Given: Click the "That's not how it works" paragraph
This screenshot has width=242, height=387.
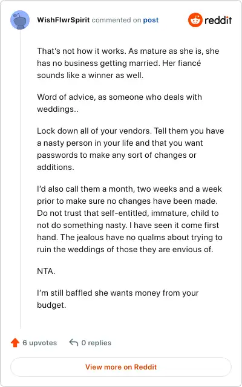Looking at the screenshot, I should (128, 63).
